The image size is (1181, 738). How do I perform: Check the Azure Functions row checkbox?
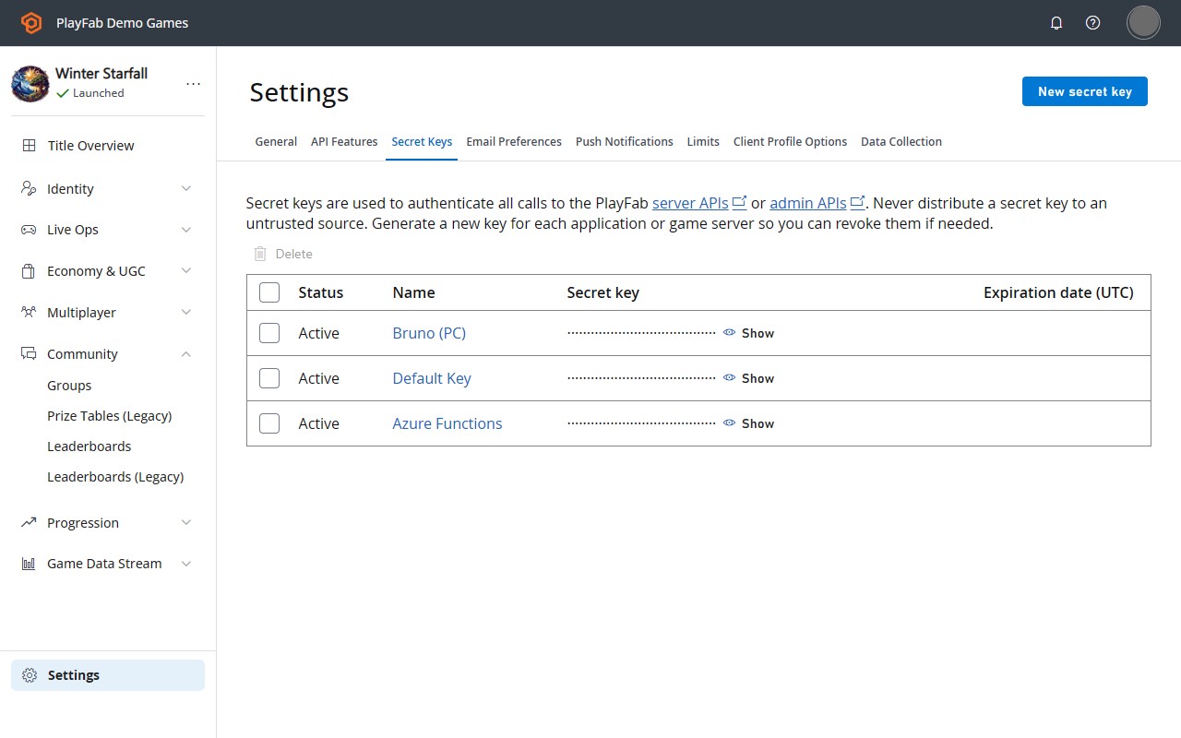click(x=269, y=423)
